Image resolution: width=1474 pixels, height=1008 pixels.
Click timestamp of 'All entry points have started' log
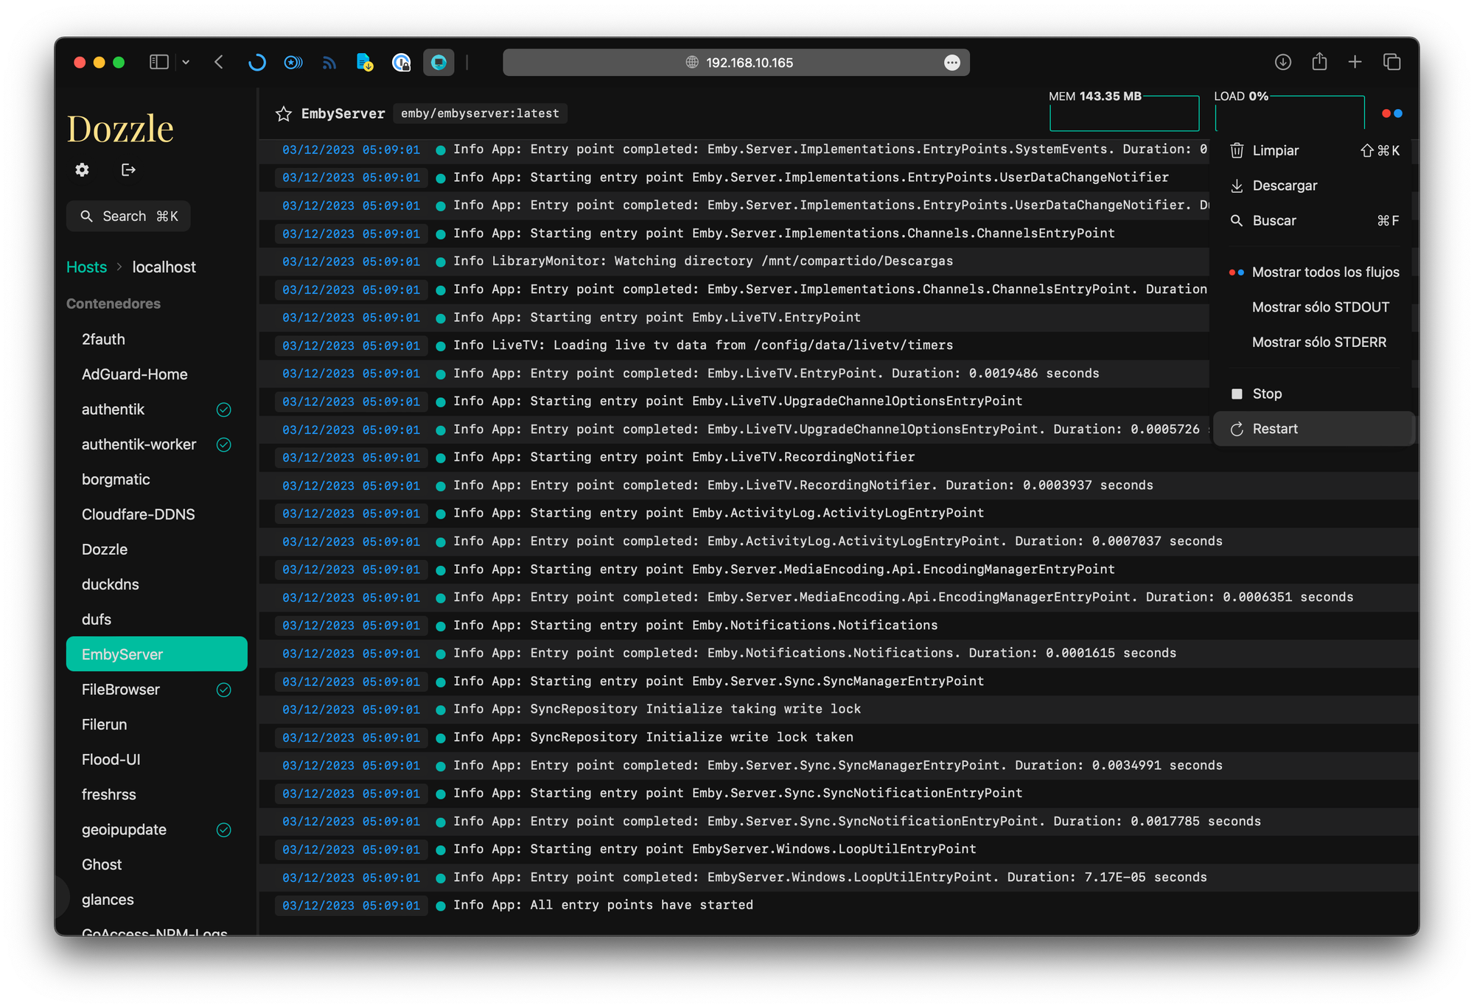pos(351,906)
